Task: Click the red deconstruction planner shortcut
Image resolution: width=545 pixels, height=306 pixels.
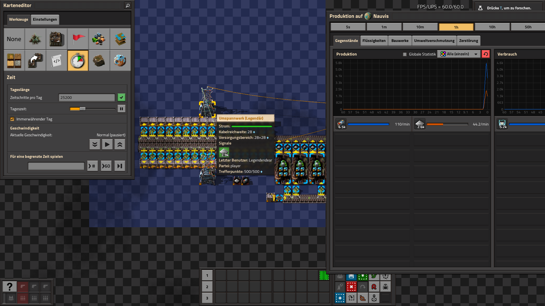Action: [x=351, y=287]
